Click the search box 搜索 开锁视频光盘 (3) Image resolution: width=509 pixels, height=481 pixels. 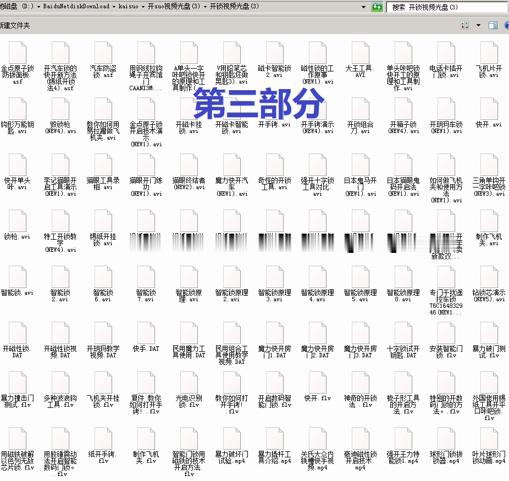tap(447, 7)
